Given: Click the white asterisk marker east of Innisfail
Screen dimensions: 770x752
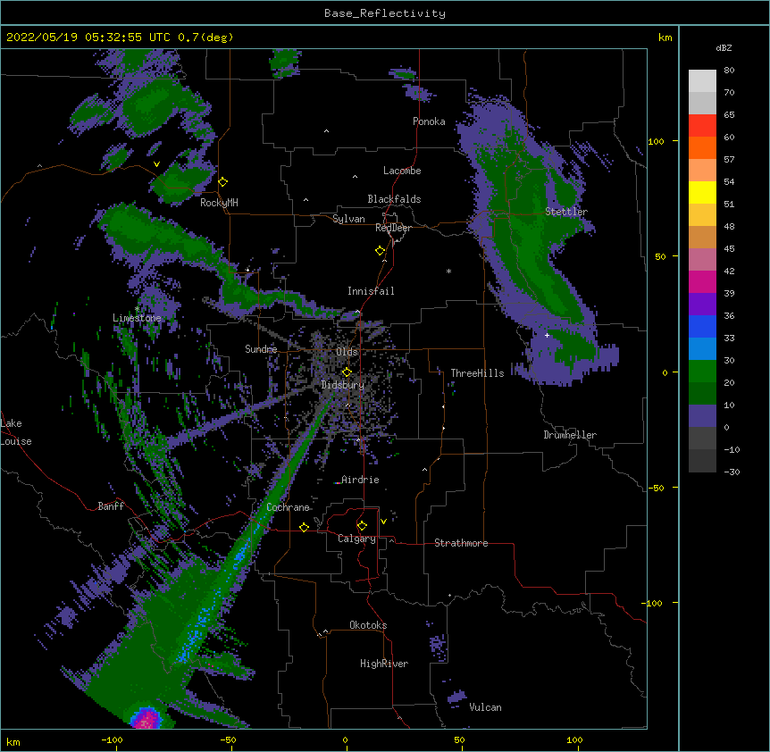Looking at the screenshot, I should tap(448, 271).
